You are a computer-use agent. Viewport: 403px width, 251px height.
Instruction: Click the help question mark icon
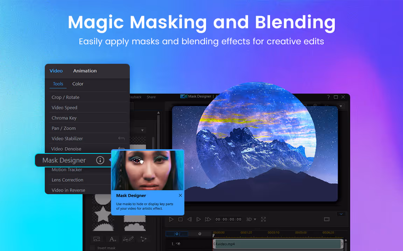328,97
